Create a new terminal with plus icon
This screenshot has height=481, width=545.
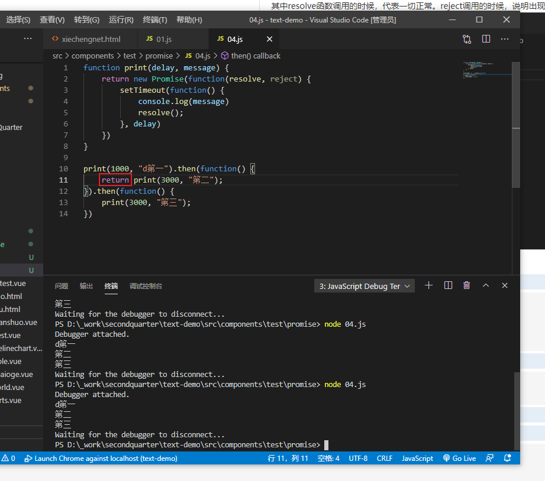429,285
